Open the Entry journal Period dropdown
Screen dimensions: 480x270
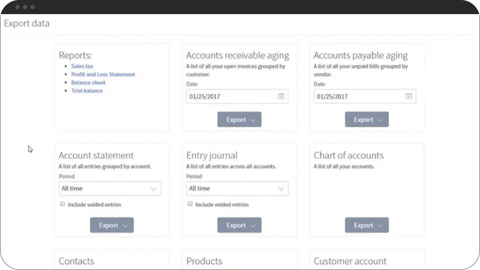237,189
